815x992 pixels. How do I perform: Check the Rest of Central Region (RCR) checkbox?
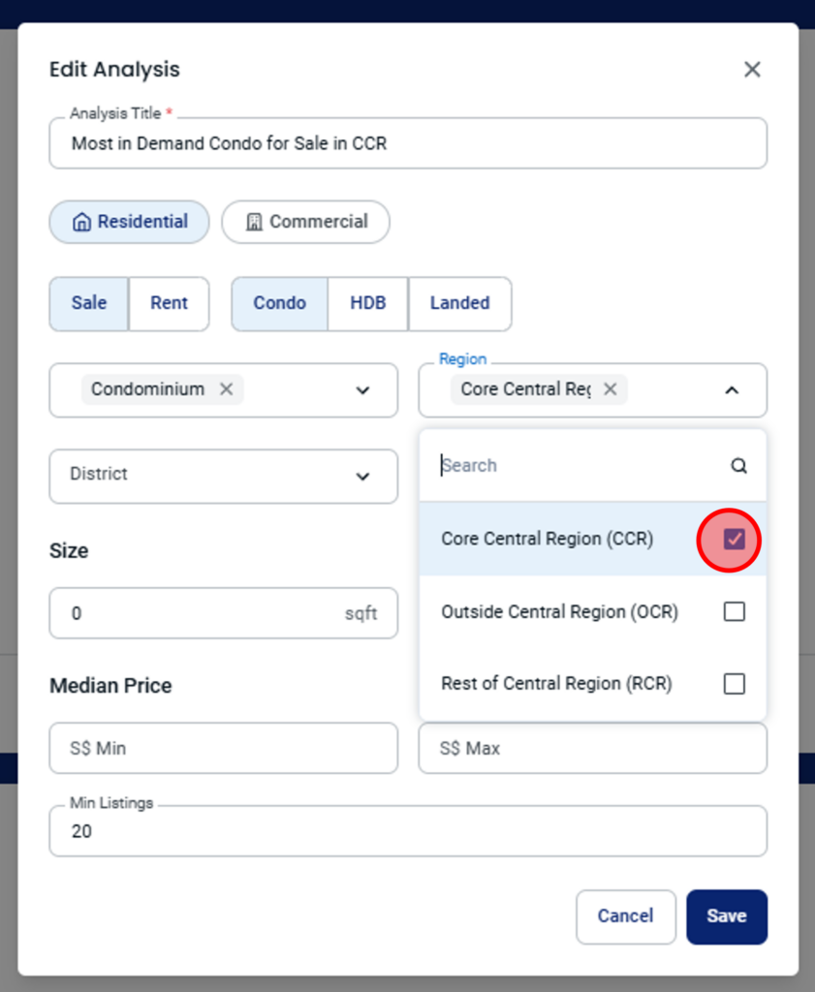[734, 684]
